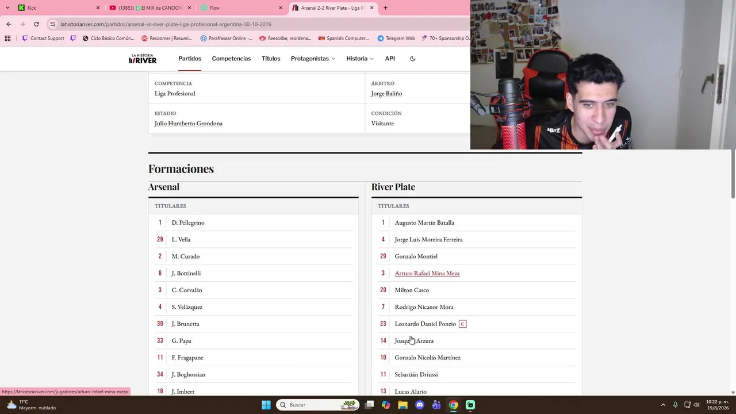
Task: Open the Chrome tab search dropdown
Action: 7,7
